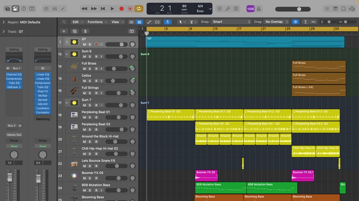Solo the Cellos track

[x=90, y=81]
